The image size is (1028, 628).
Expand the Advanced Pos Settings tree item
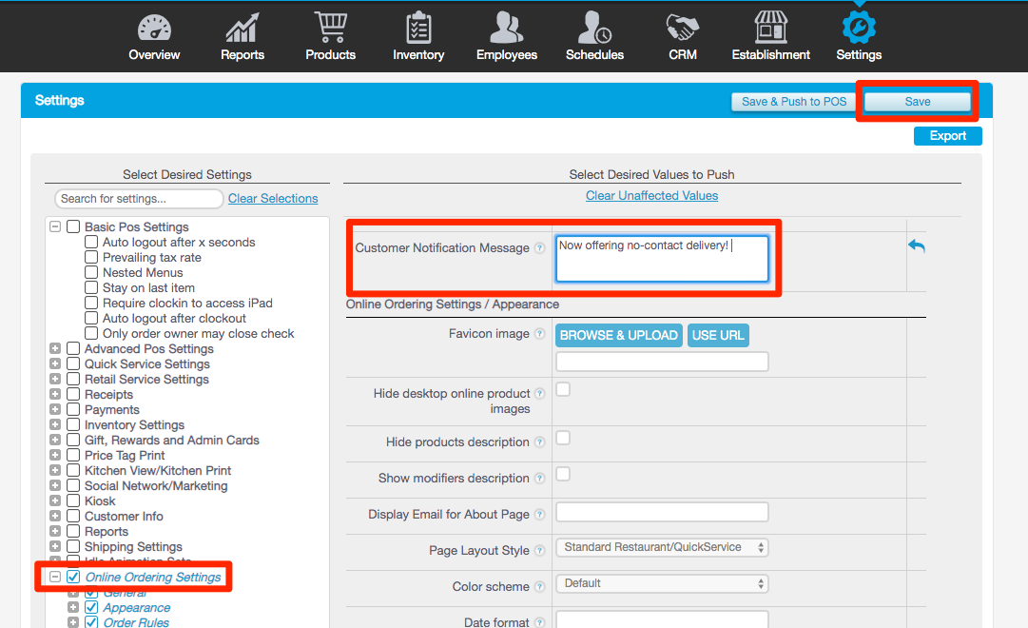[54, 348]
